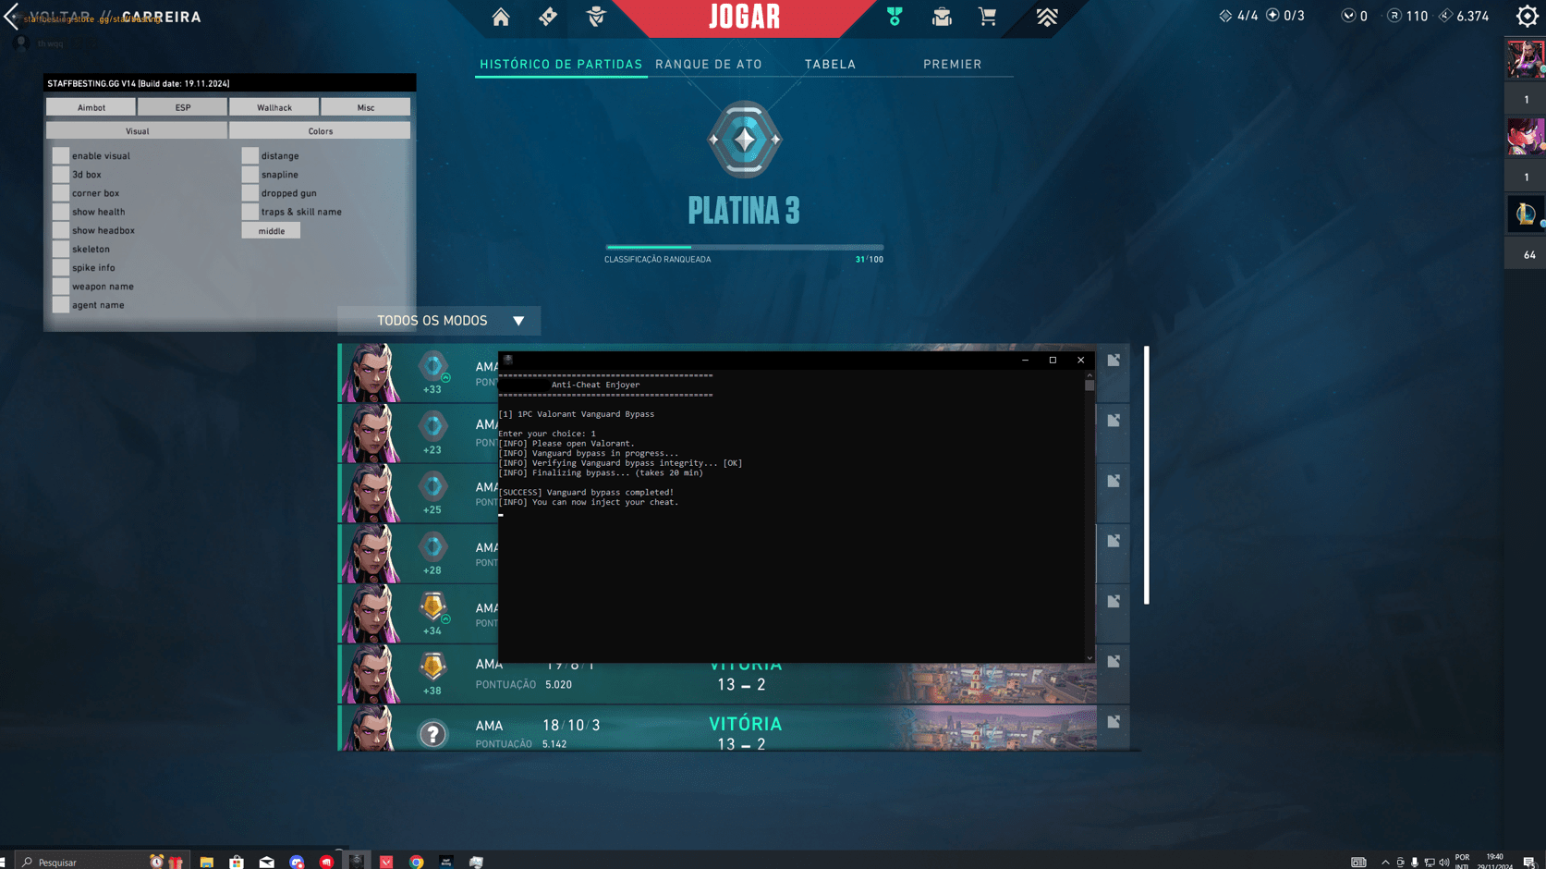Open the store cart icon
This screenshot has height=869, width=1546.
pyautogui.click(x=988, y=17)
